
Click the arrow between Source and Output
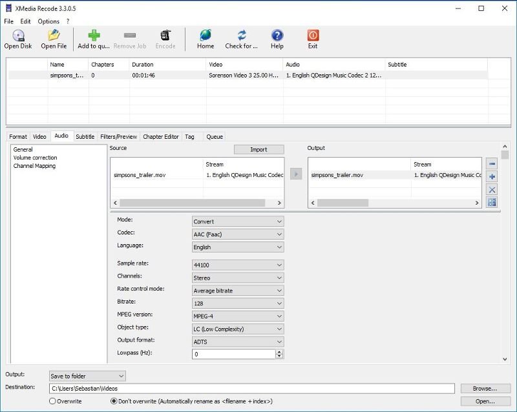point(296,174)
